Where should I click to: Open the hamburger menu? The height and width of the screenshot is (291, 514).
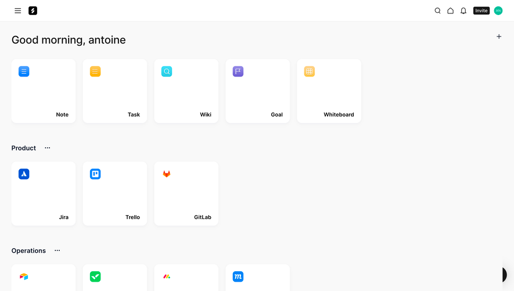coord(17,11)
